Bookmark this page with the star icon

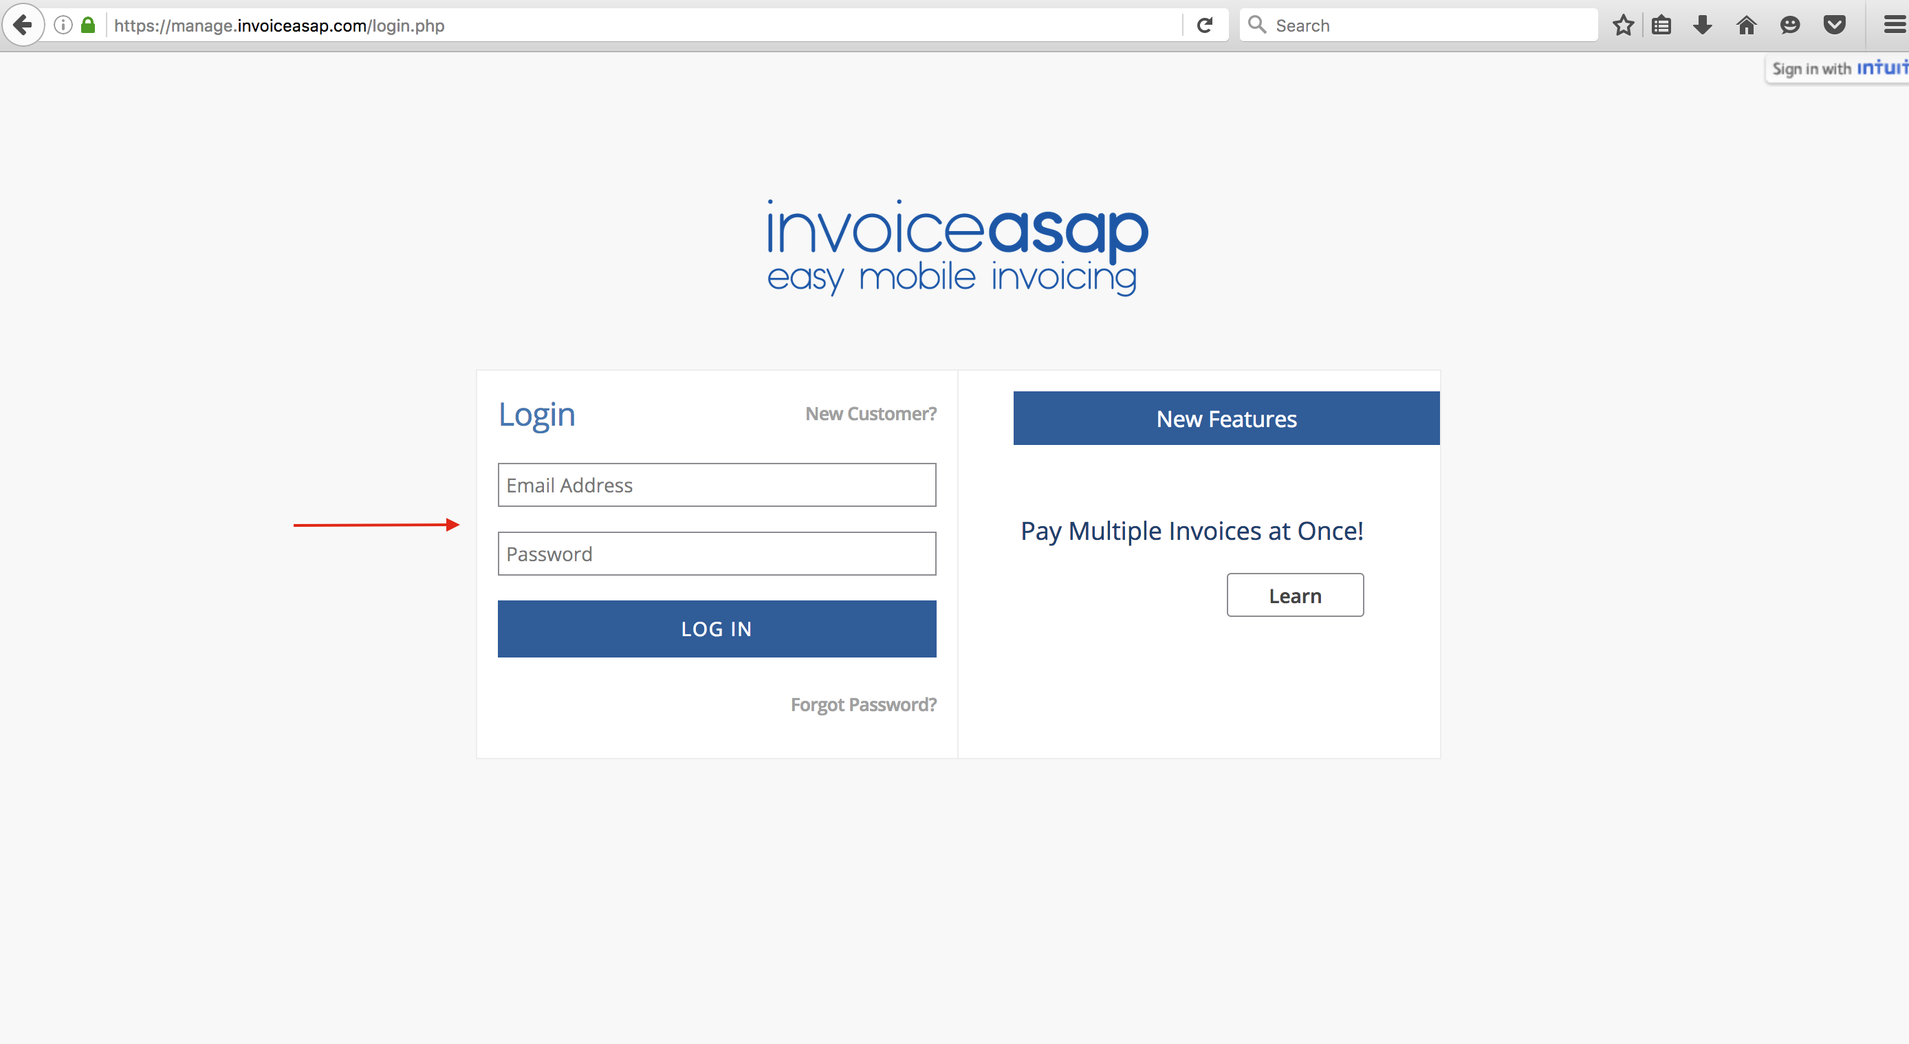pyautogui.click(x=1623, y=25)
